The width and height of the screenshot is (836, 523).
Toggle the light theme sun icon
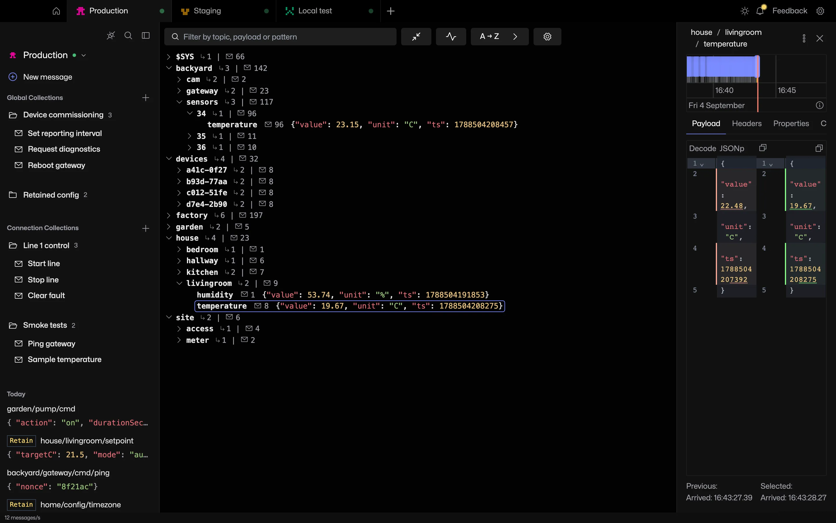745,11
